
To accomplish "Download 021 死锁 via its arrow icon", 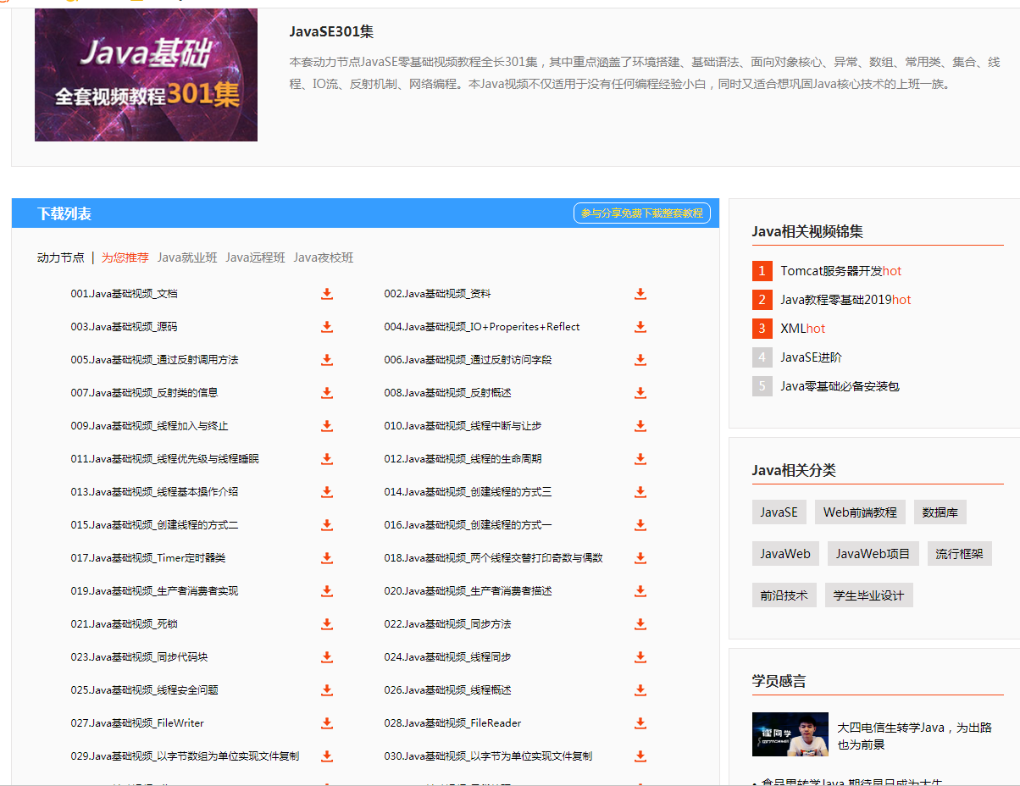I will pyautogui.click(x=327, y=624).
